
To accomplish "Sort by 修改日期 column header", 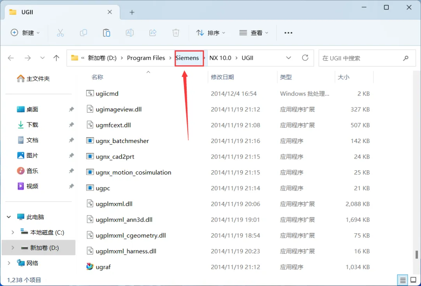I will click(222, 77).
